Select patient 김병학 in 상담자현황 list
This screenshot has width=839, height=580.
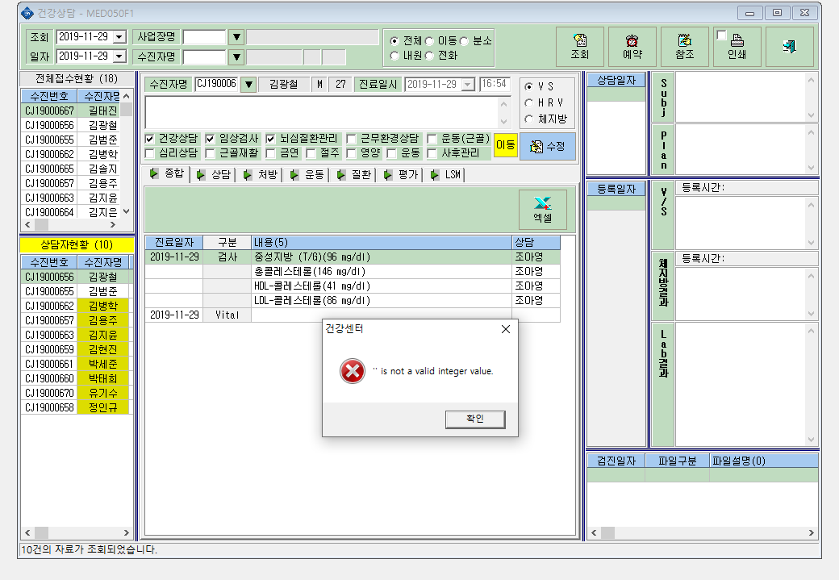(x=77, y=306)
